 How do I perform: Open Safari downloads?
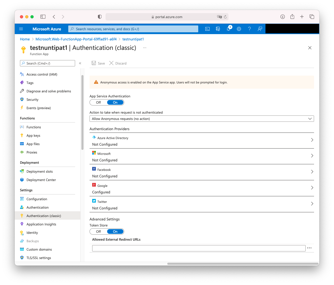283,17
